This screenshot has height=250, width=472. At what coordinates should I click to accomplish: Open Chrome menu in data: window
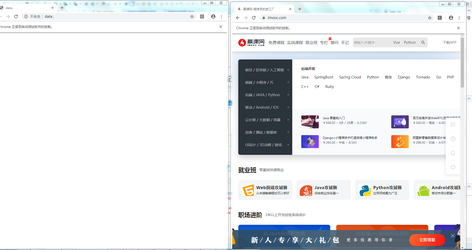click(x=221, y=16)
